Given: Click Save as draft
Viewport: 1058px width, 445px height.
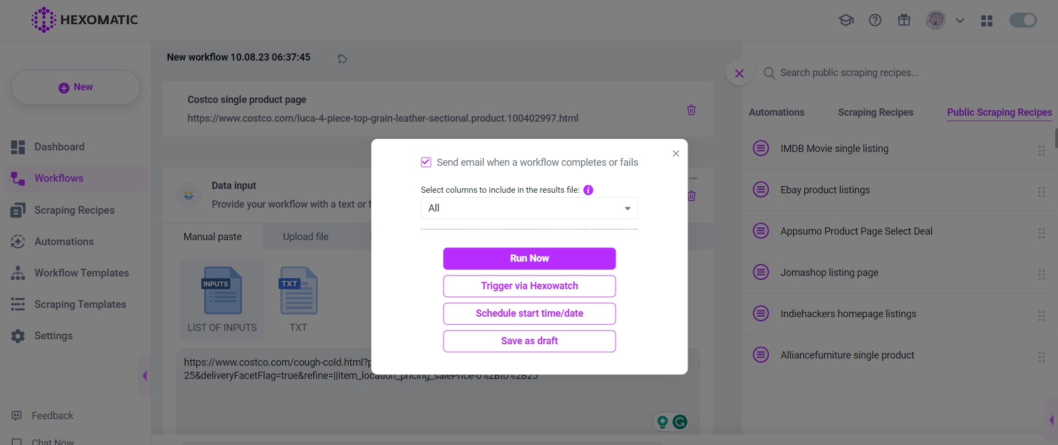Looking at the screenshot, I should 529,341.
